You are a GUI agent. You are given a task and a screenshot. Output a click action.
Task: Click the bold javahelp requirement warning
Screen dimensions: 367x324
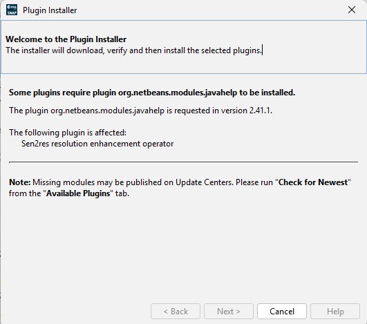coord(152,93)
